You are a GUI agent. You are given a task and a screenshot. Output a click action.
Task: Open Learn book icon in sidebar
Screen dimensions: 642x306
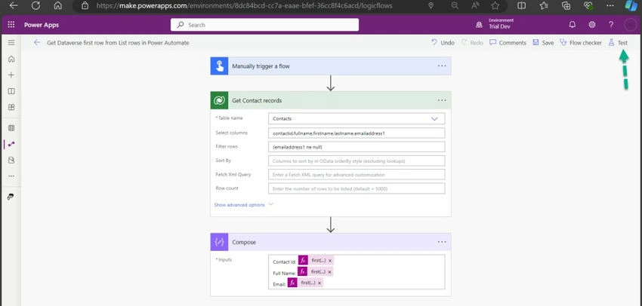11,91
